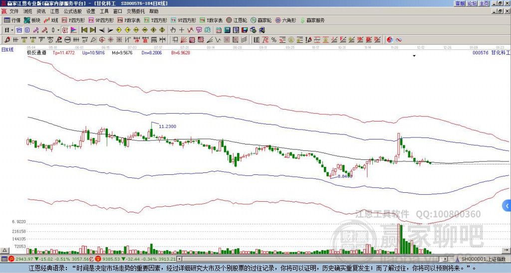
Task: Jump to the last bar icon
Action: click(93, 30)
